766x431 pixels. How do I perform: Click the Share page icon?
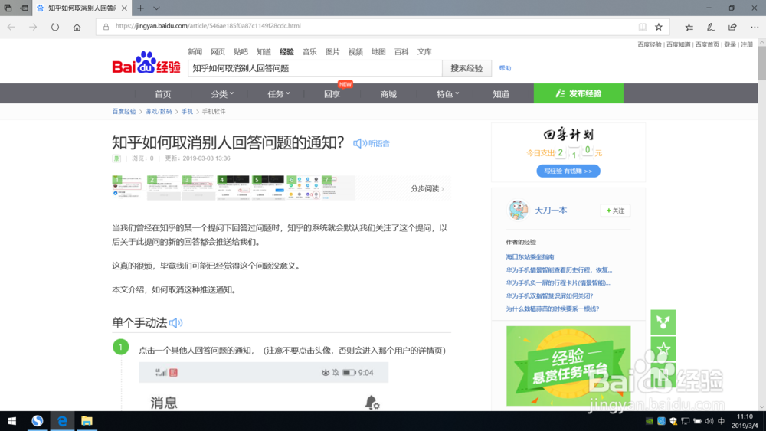[x=732, y=27]
